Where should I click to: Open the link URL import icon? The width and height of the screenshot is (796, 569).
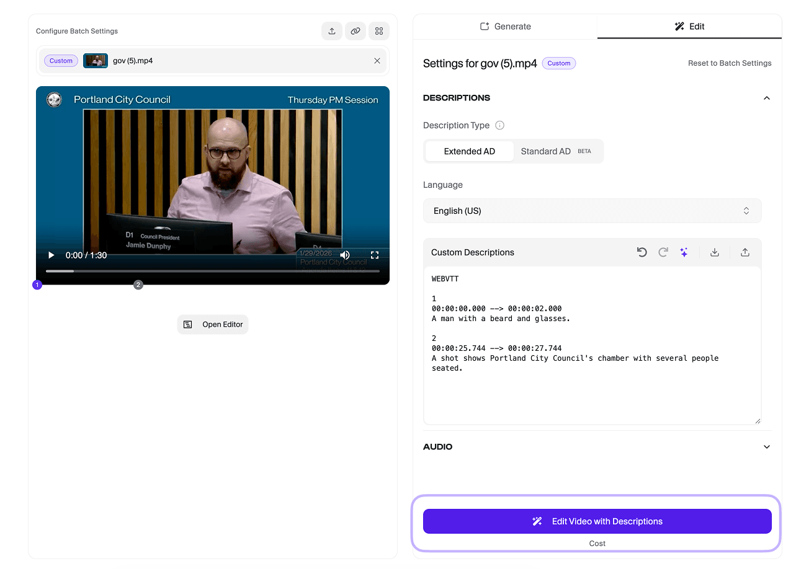(x=355, y=31)
